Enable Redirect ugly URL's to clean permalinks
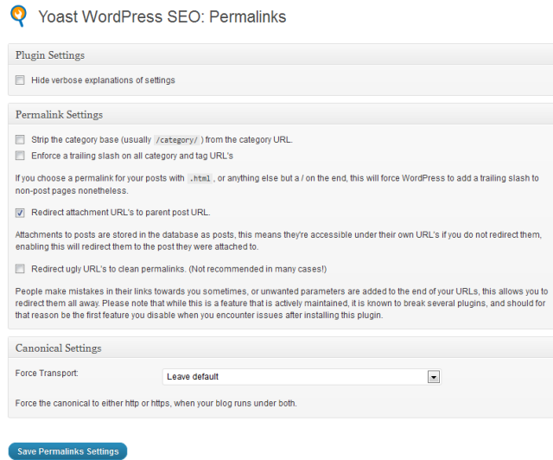This screenshot has height=460, width=553. pyautogui.click(x=20, y=269)
